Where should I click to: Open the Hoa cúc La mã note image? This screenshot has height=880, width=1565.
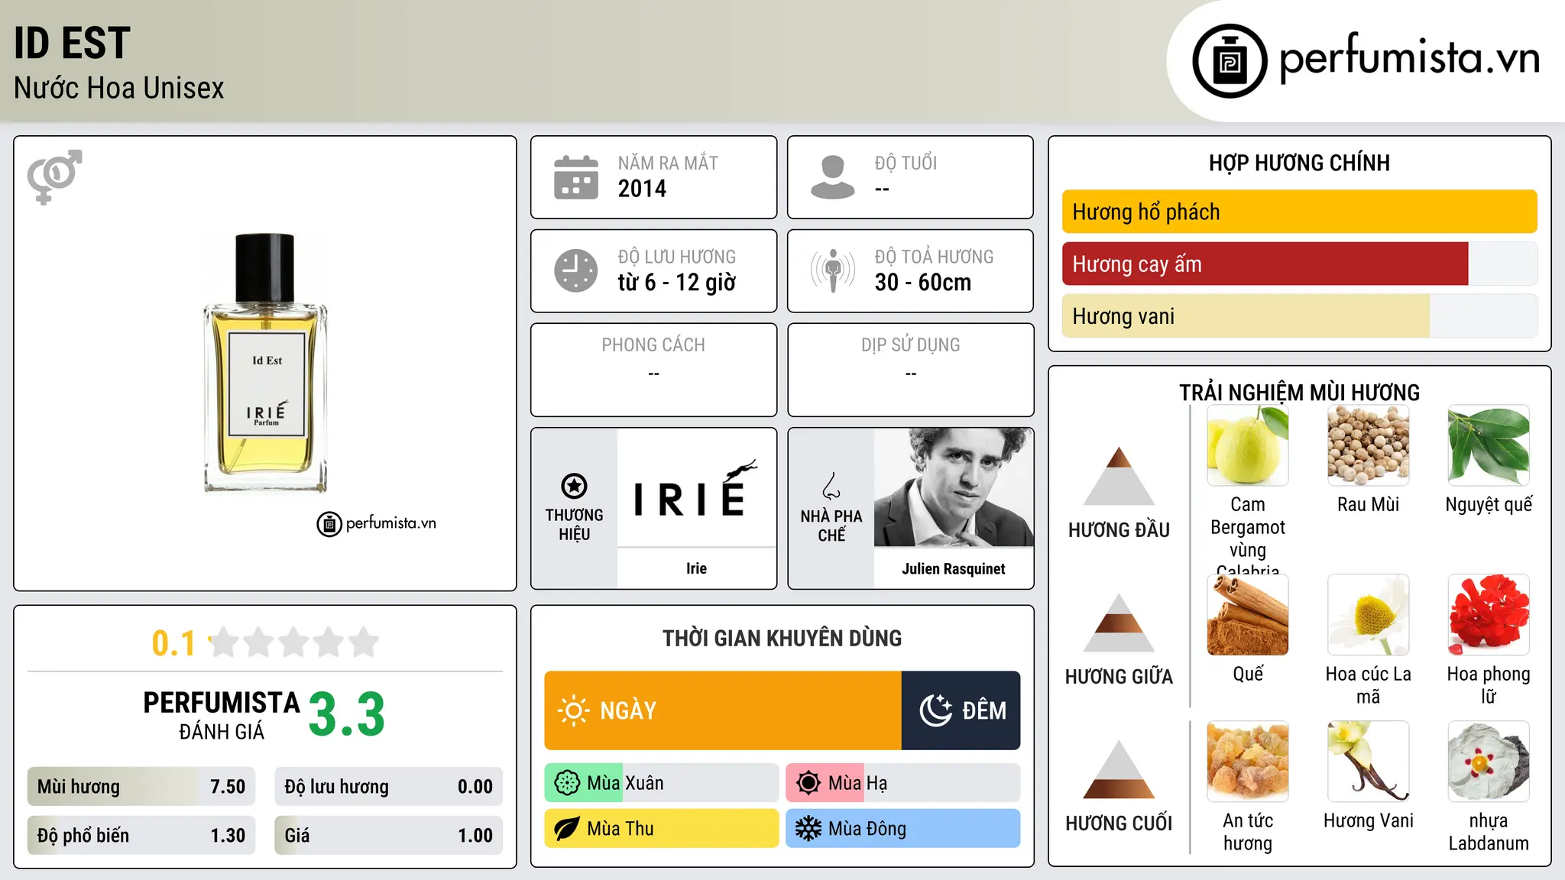(x=1369, y=615)
